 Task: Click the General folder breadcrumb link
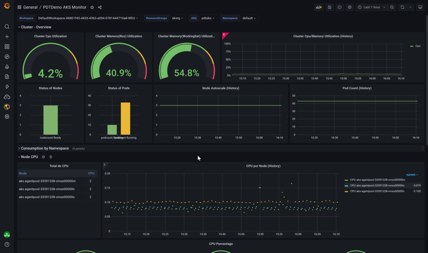31,7
